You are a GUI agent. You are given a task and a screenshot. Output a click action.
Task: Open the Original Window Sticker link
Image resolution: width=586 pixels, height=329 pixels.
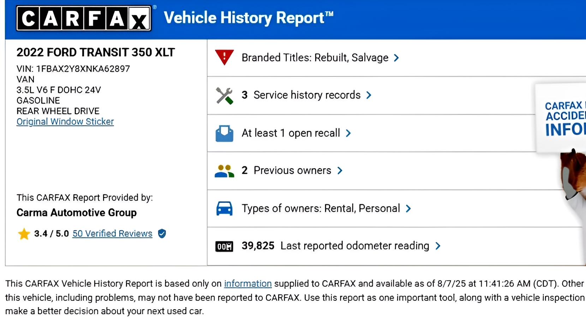pos(65,122)
